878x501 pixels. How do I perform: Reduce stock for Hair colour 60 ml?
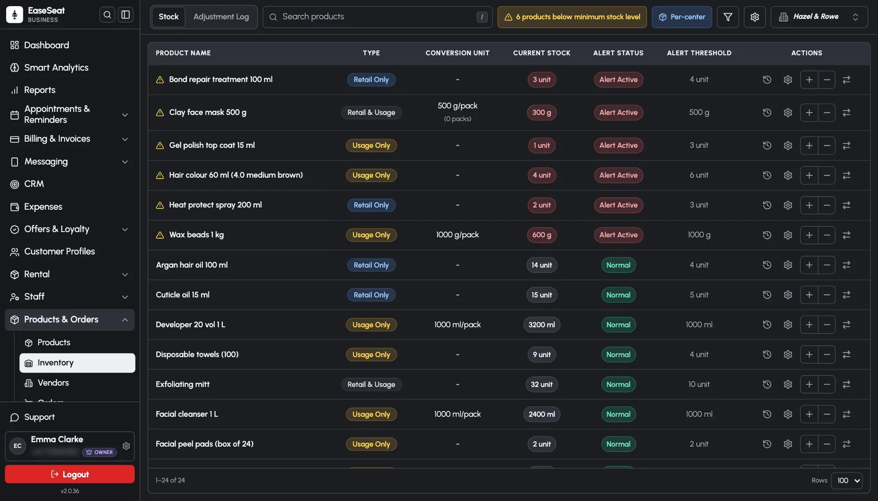click(x=827, y=175)
